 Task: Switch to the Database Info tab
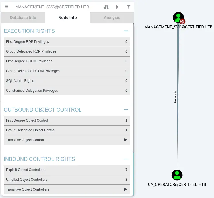tap(23, 18)
